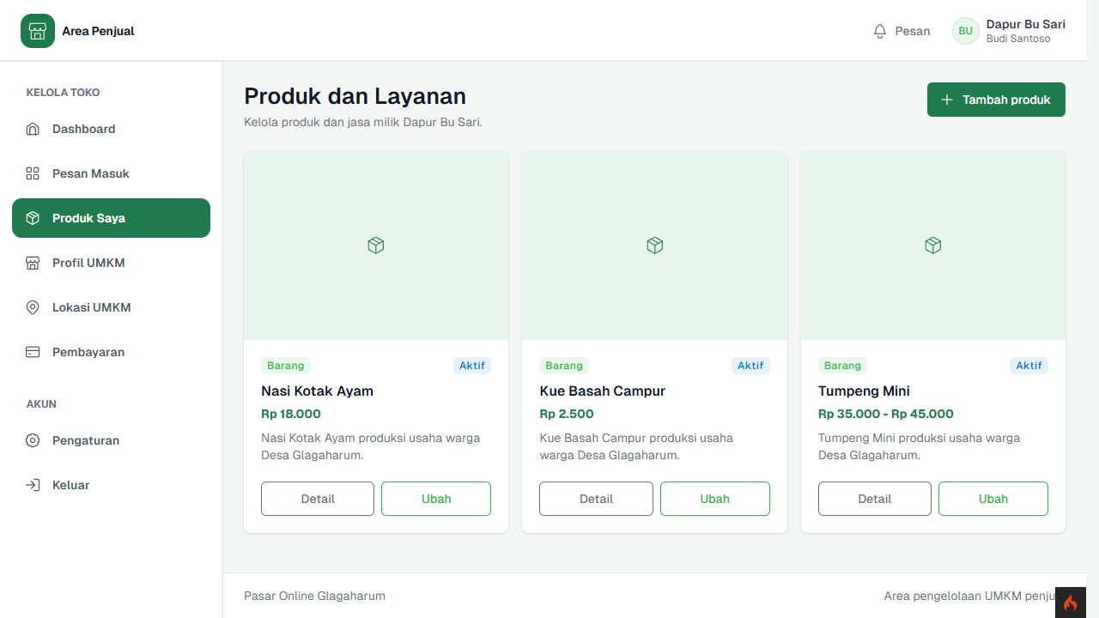
Task: Click the Lokasi UMKM map pin icon
Action: [33, 307]
